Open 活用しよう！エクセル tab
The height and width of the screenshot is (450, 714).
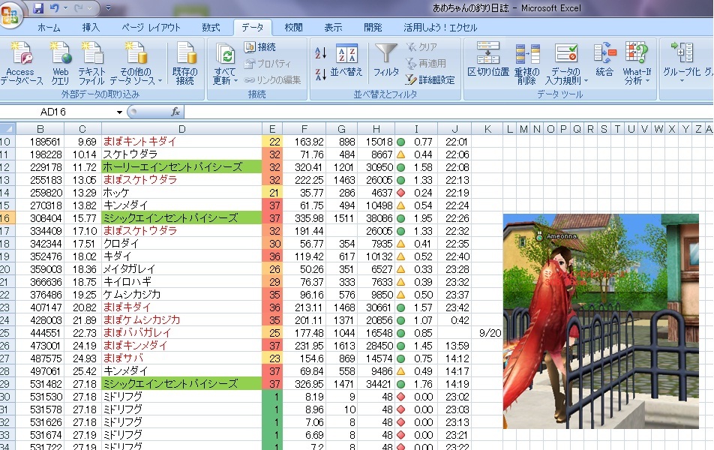pyautogui.click(x=440, y=27)
